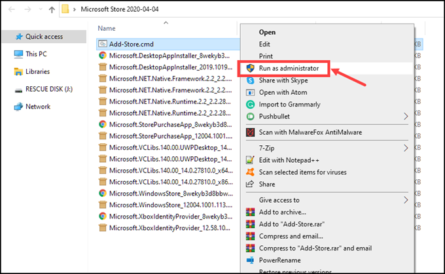Click the This PC monitor icon
This screenshot has width=445, height=274.
click(18, 54)
